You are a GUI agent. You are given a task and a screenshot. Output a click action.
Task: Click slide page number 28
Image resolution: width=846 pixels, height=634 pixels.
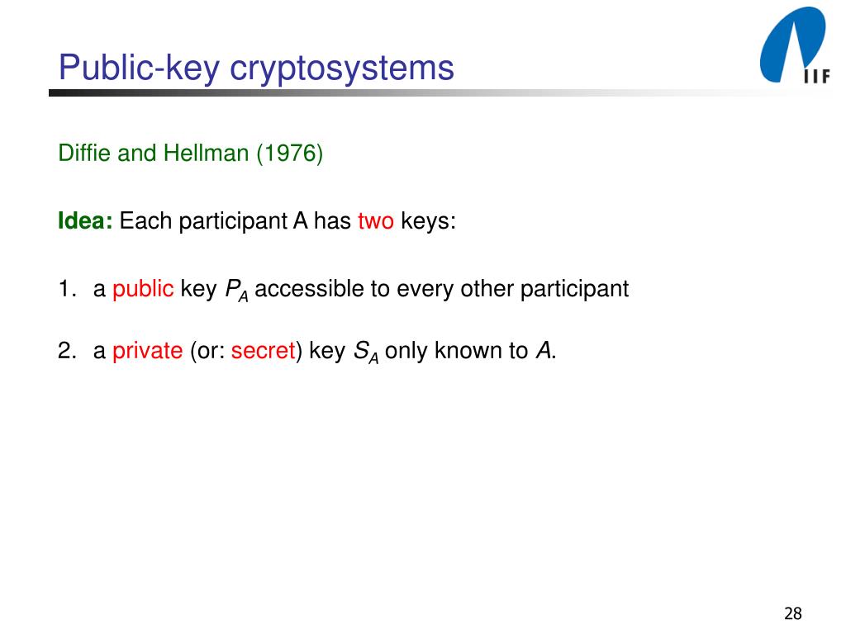pyautogui.click(x=792, y=613)
